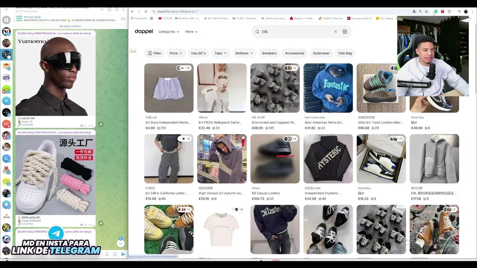Open the Tops filter dropdown
Viewport: 477px width, 268px height.
[x=221, y=53]
